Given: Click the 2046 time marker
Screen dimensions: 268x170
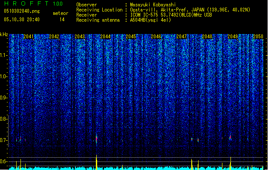Looking at the screenshot, I should (x=156, y=37).
